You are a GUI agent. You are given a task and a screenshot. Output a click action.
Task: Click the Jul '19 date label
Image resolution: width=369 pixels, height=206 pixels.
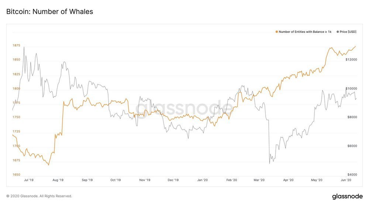coord(28,180)
